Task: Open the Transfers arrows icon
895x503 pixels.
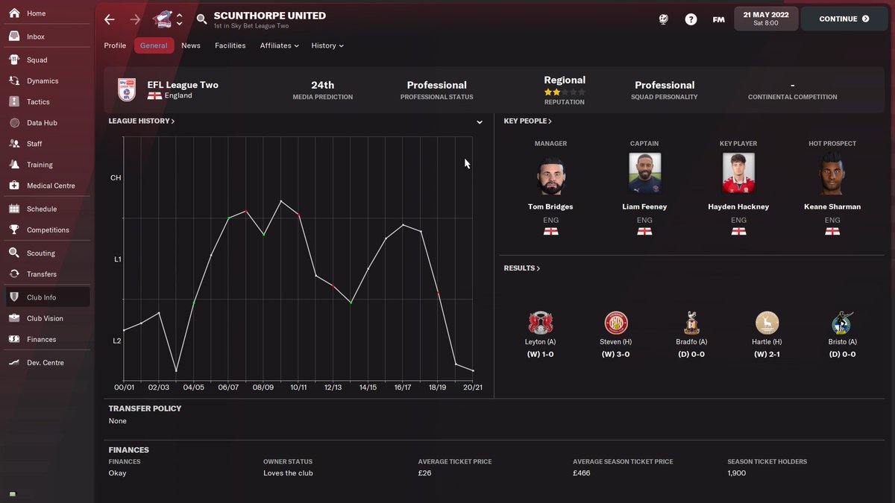Action: (x=14, y=273)
